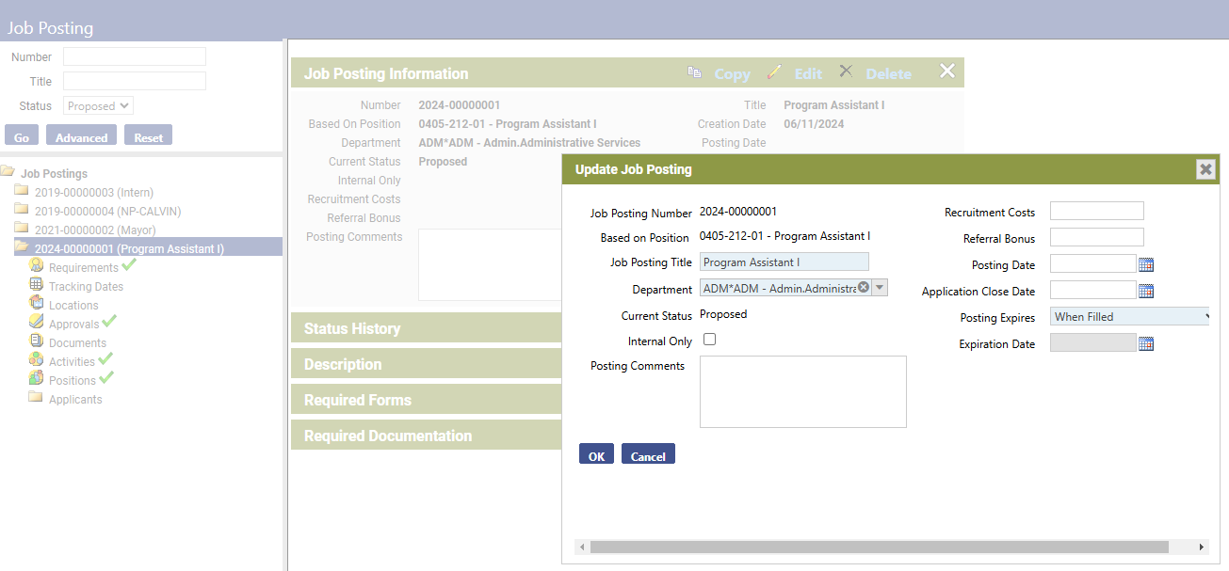Viewport: 1229px width, 571px height.
Task: Expand the Required Forms section
Action: click(426, 400)
